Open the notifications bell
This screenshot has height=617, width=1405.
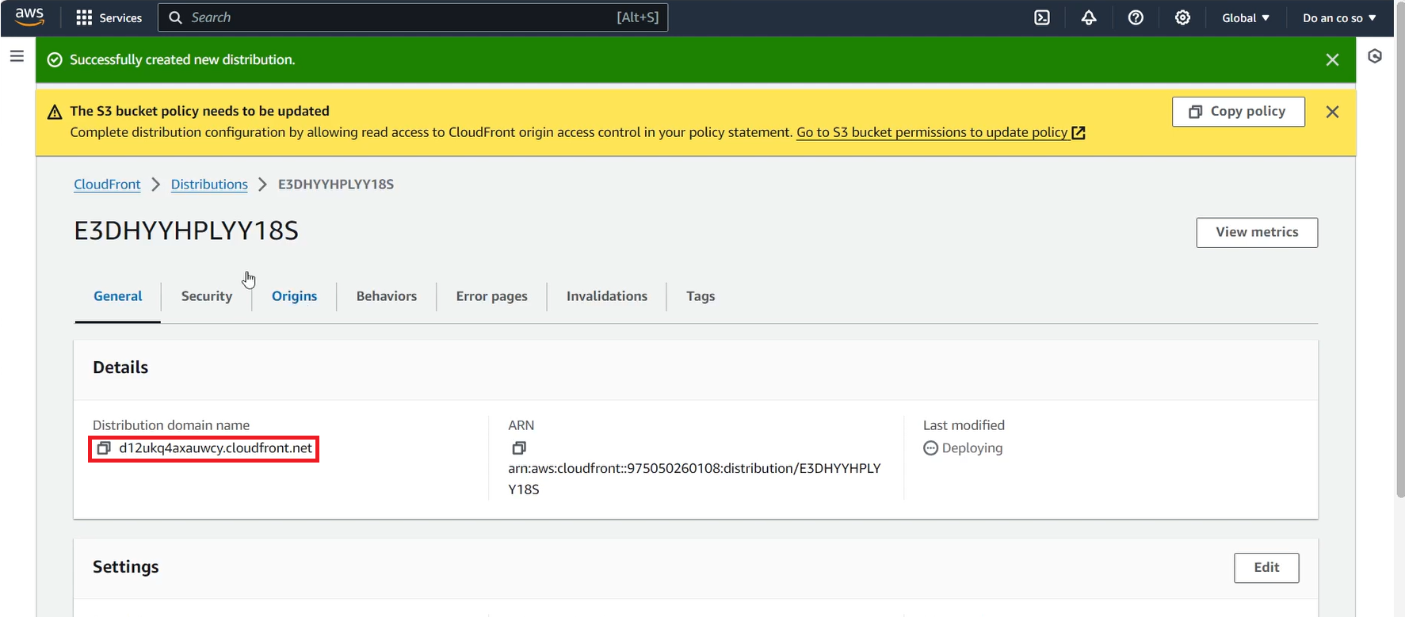click(1089, 17)
